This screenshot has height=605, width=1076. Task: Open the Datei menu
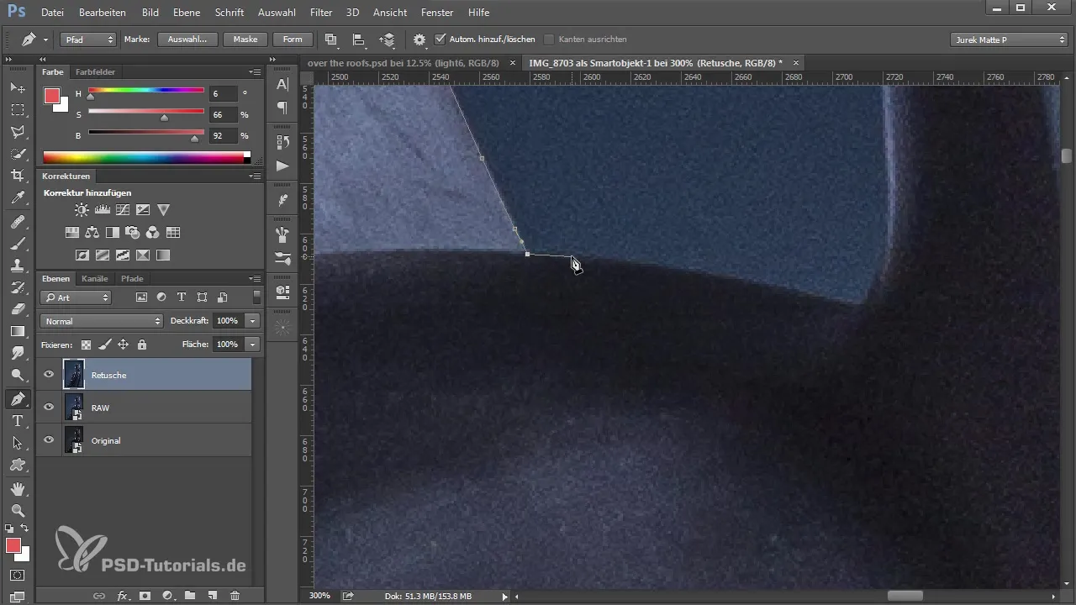[x=52, y=13]
